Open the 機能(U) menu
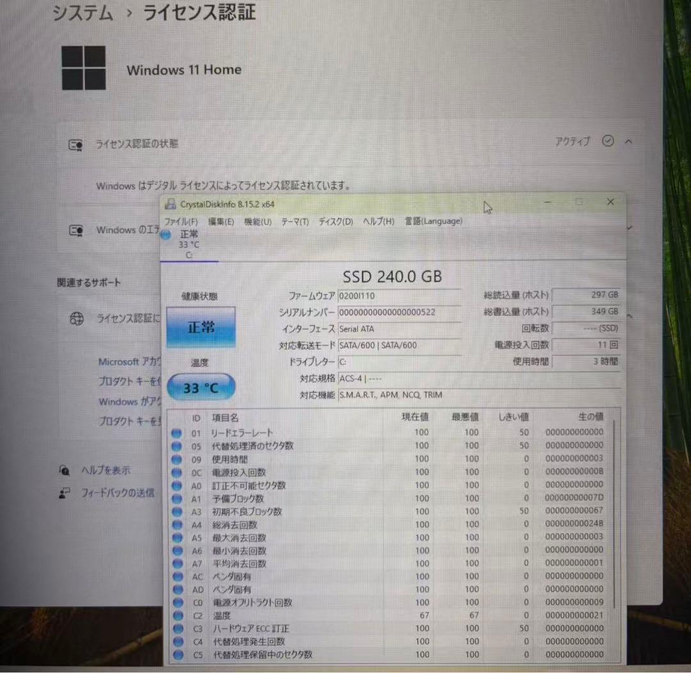This screenshot has width=691, height=673. [x=257, y=221]
